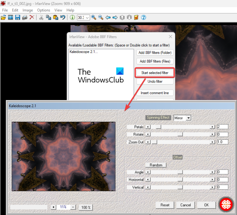Click the Open file folder icon
237x215 pixels.
point(4,17)
